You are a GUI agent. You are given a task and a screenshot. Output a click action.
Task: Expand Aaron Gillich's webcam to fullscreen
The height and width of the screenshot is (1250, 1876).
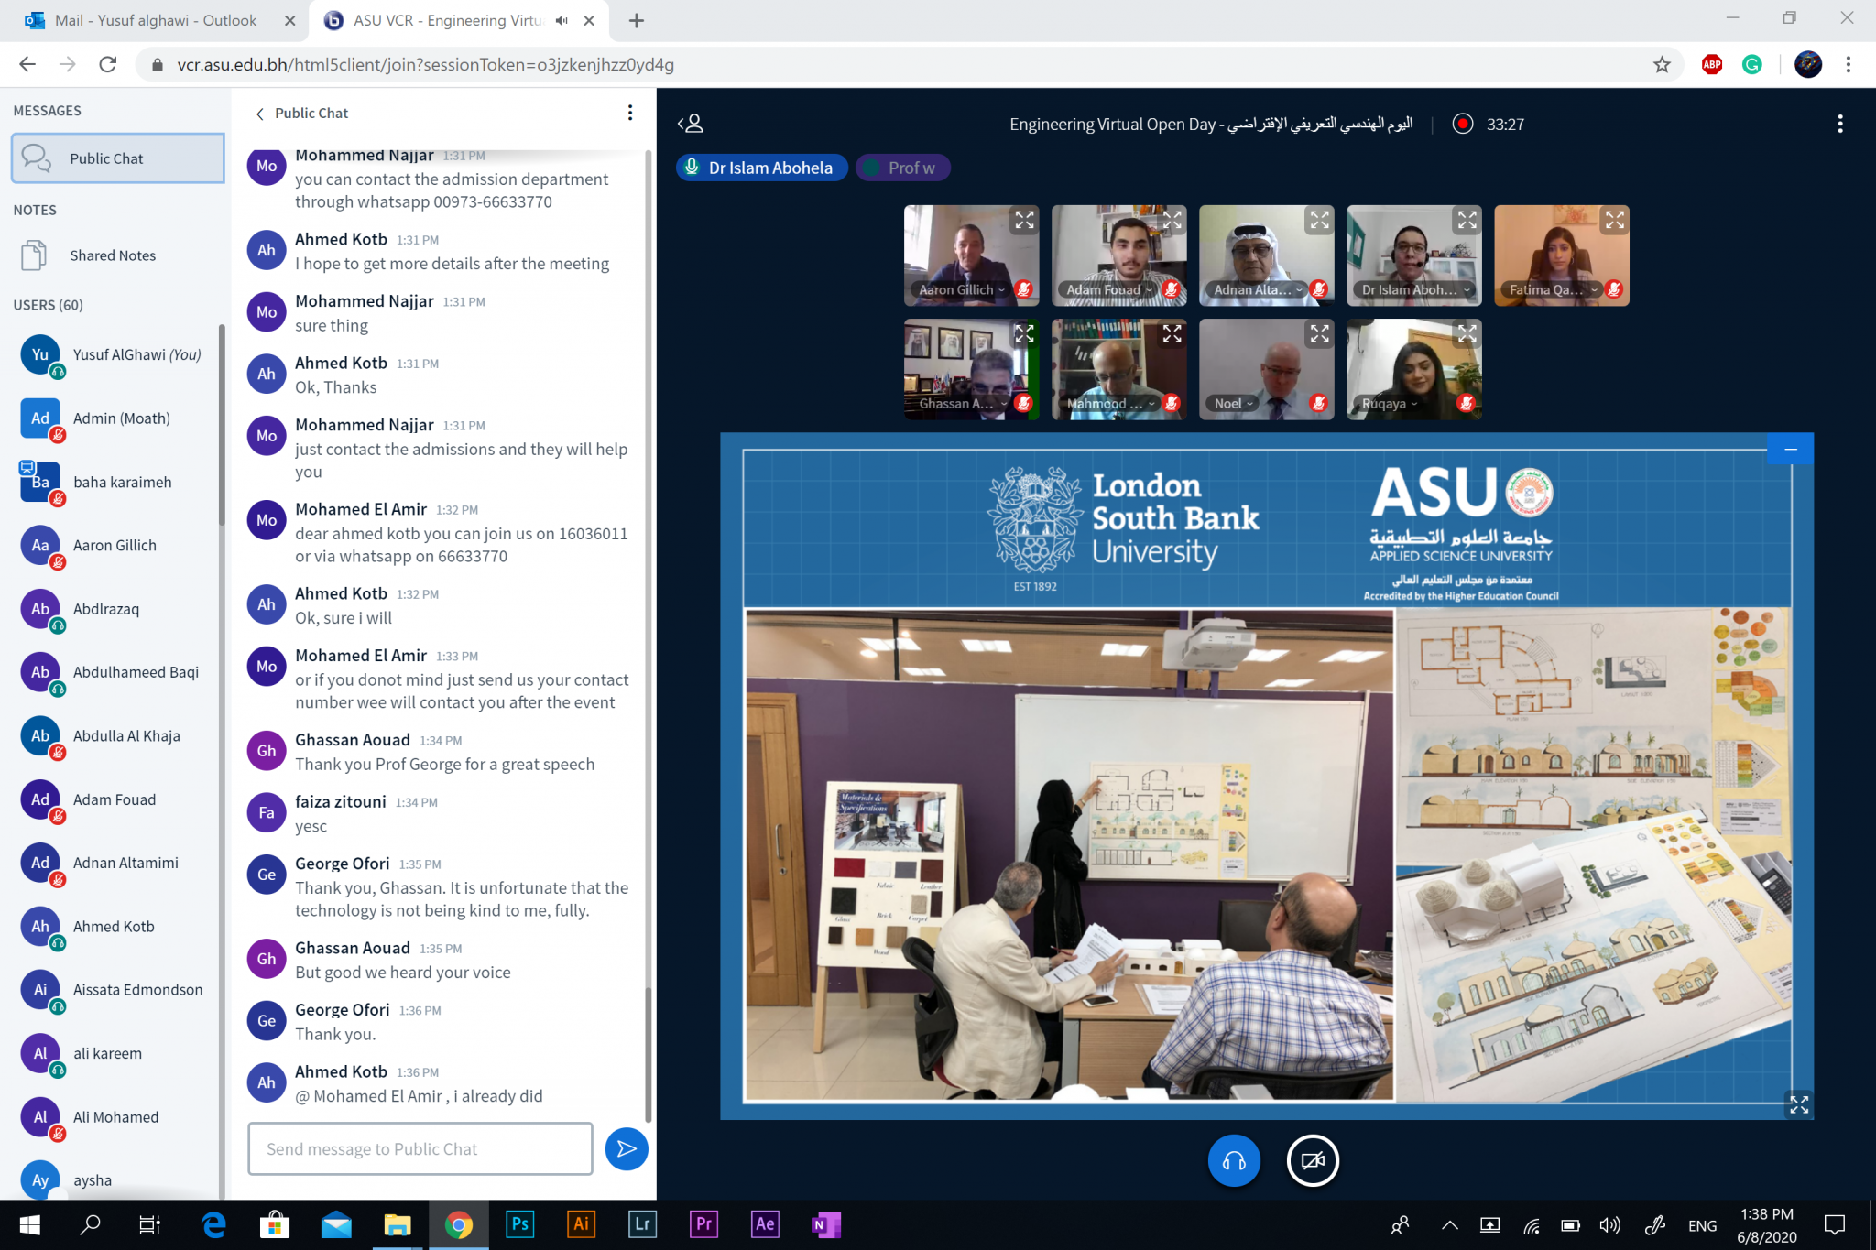(x=1023, y=220)
